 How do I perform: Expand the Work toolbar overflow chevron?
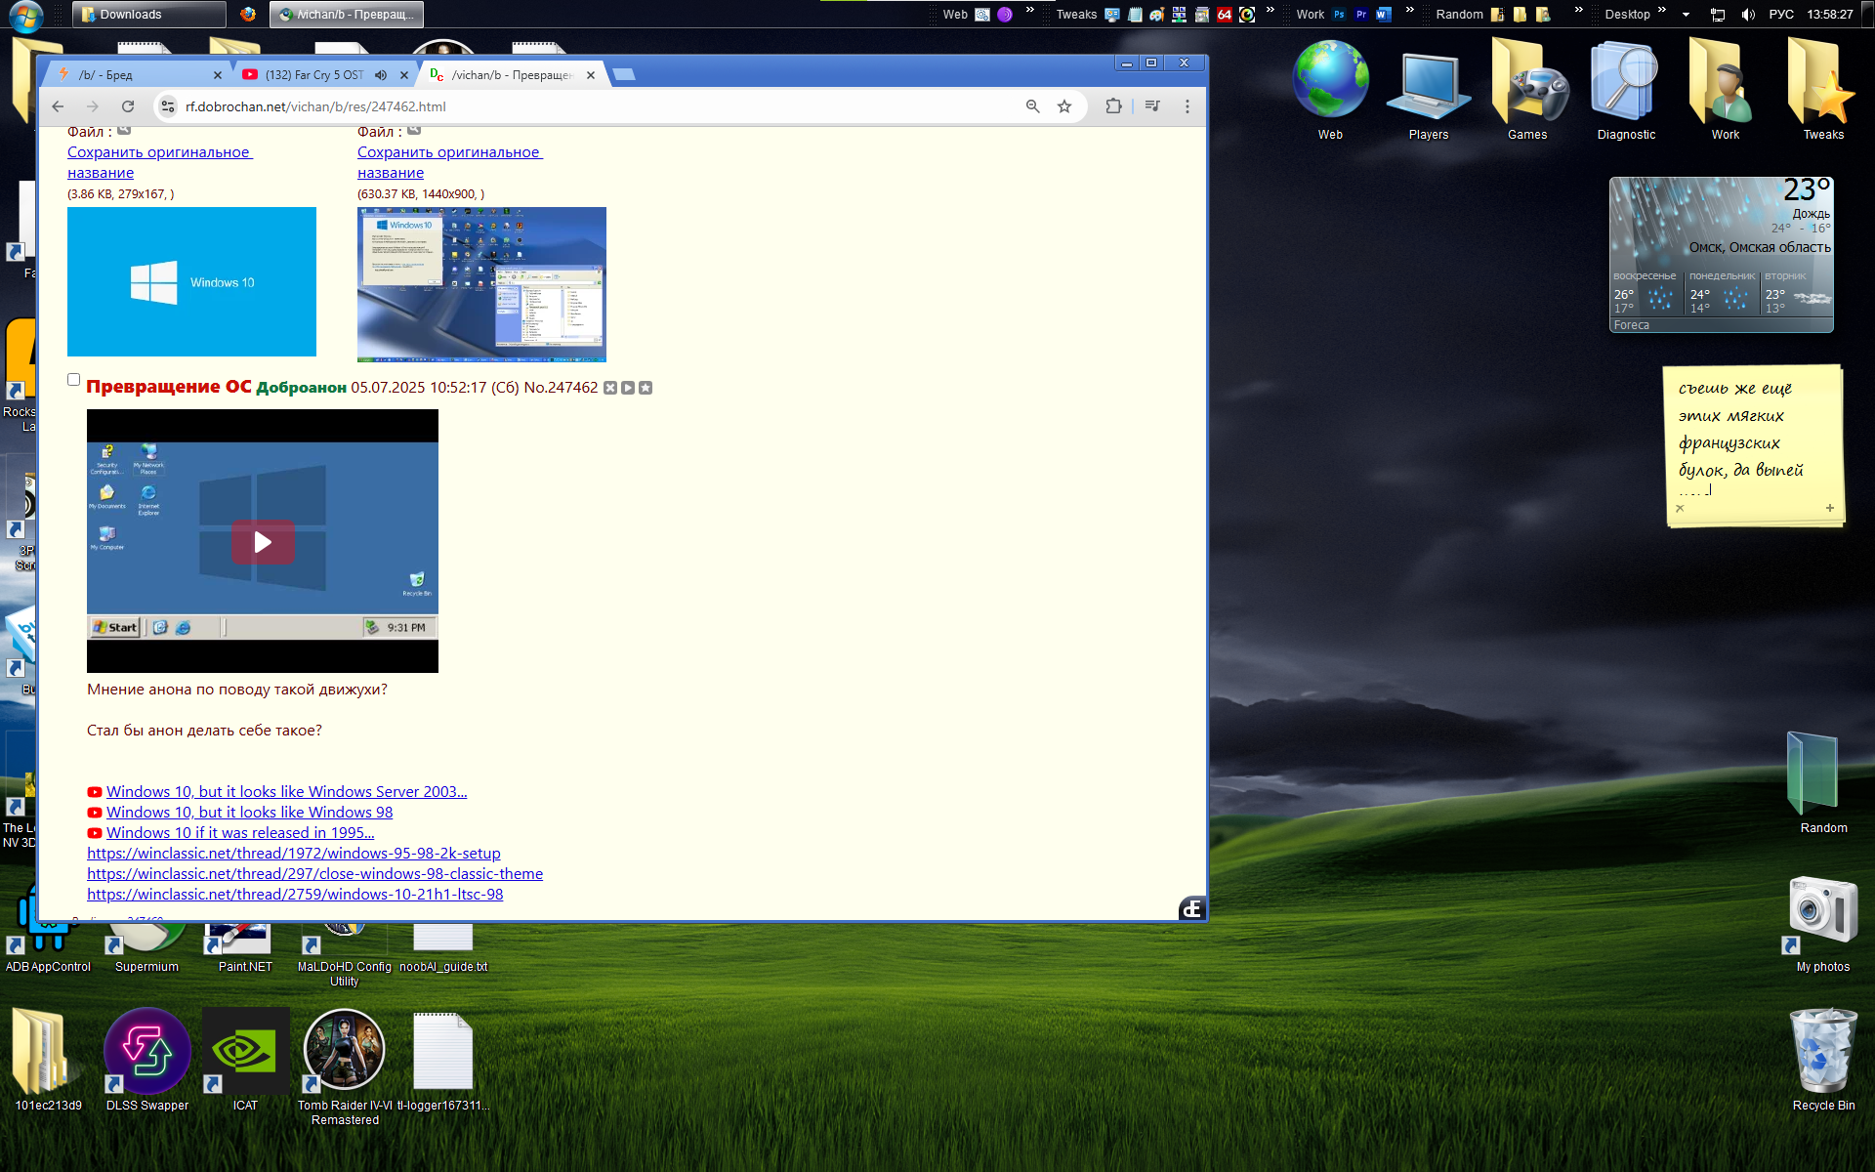pos(1409,10)
